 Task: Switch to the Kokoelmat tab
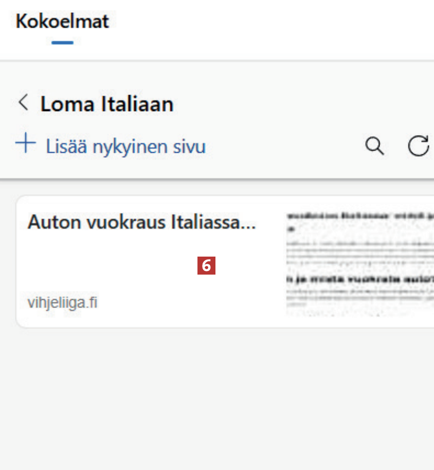(x=62, y=22)
